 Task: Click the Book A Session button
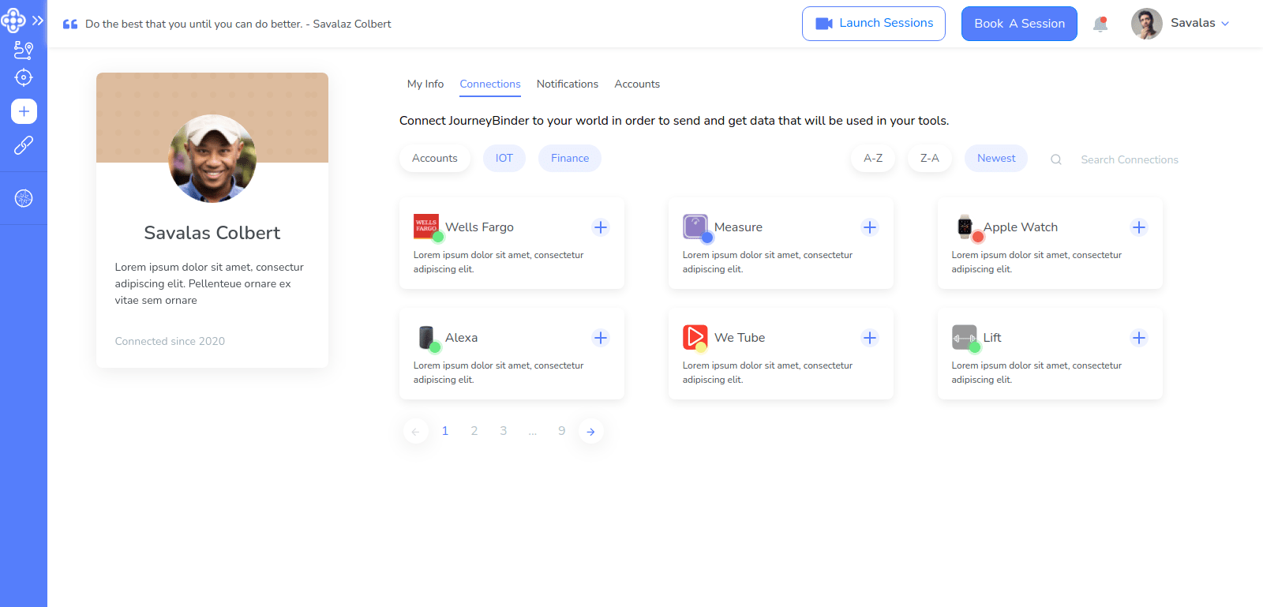1018,24
